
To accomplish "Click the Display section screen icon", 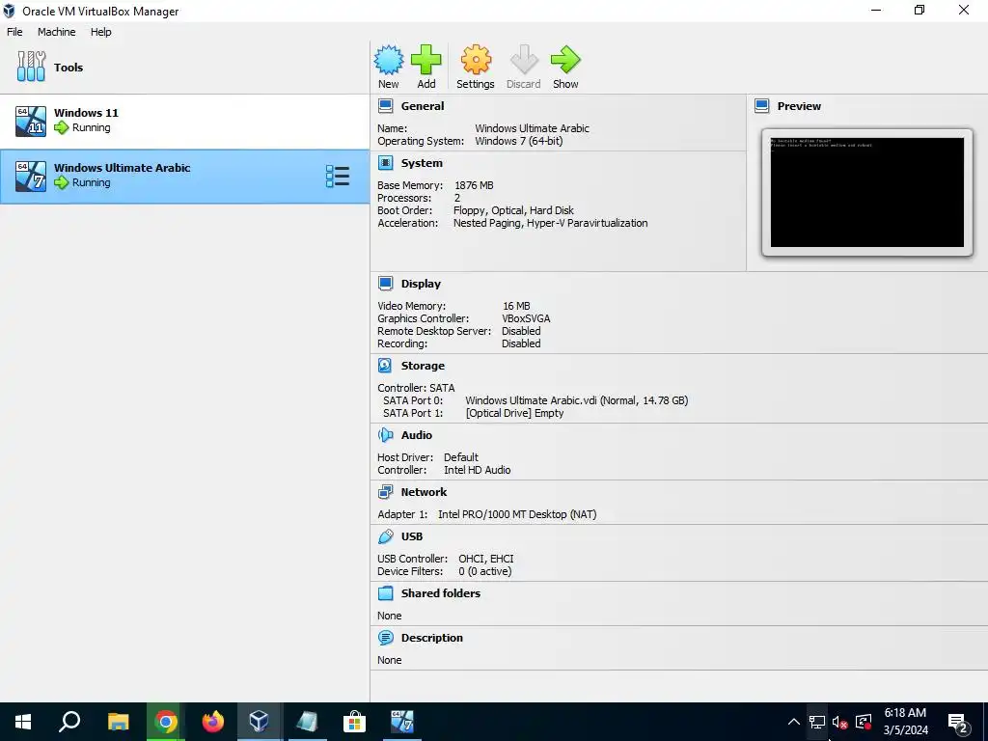I will [x=386, y=284].
